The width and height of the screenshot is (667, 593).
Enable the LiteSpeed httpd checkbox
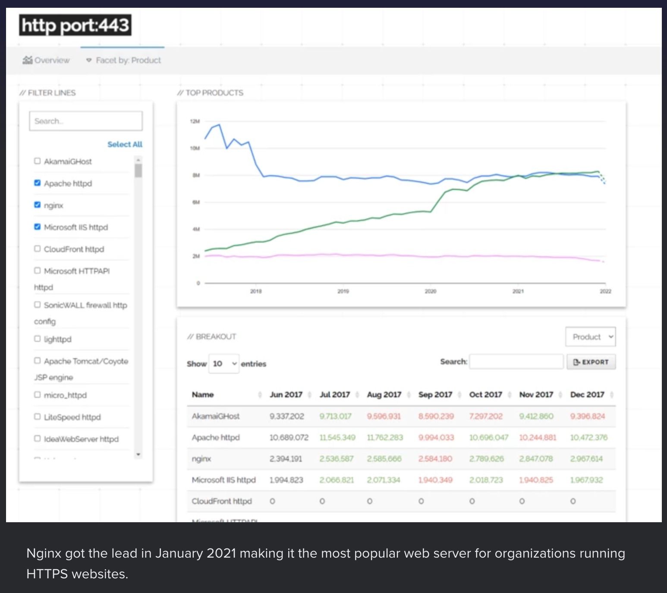tap(38, 417)
